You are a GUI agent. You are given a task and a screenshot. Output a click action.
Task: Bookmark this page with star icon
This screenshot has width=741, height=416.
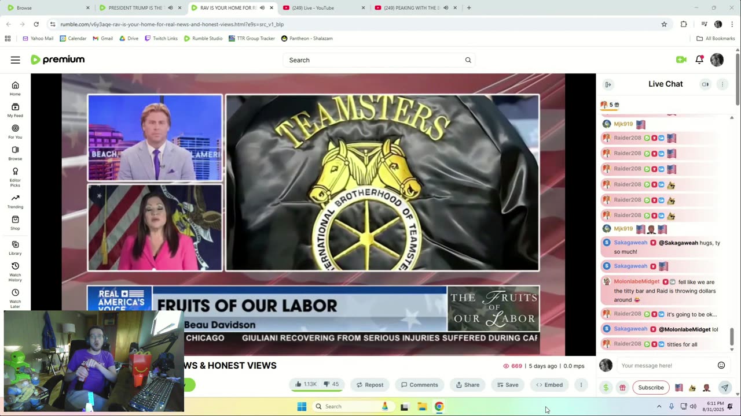tap(664, 24)
